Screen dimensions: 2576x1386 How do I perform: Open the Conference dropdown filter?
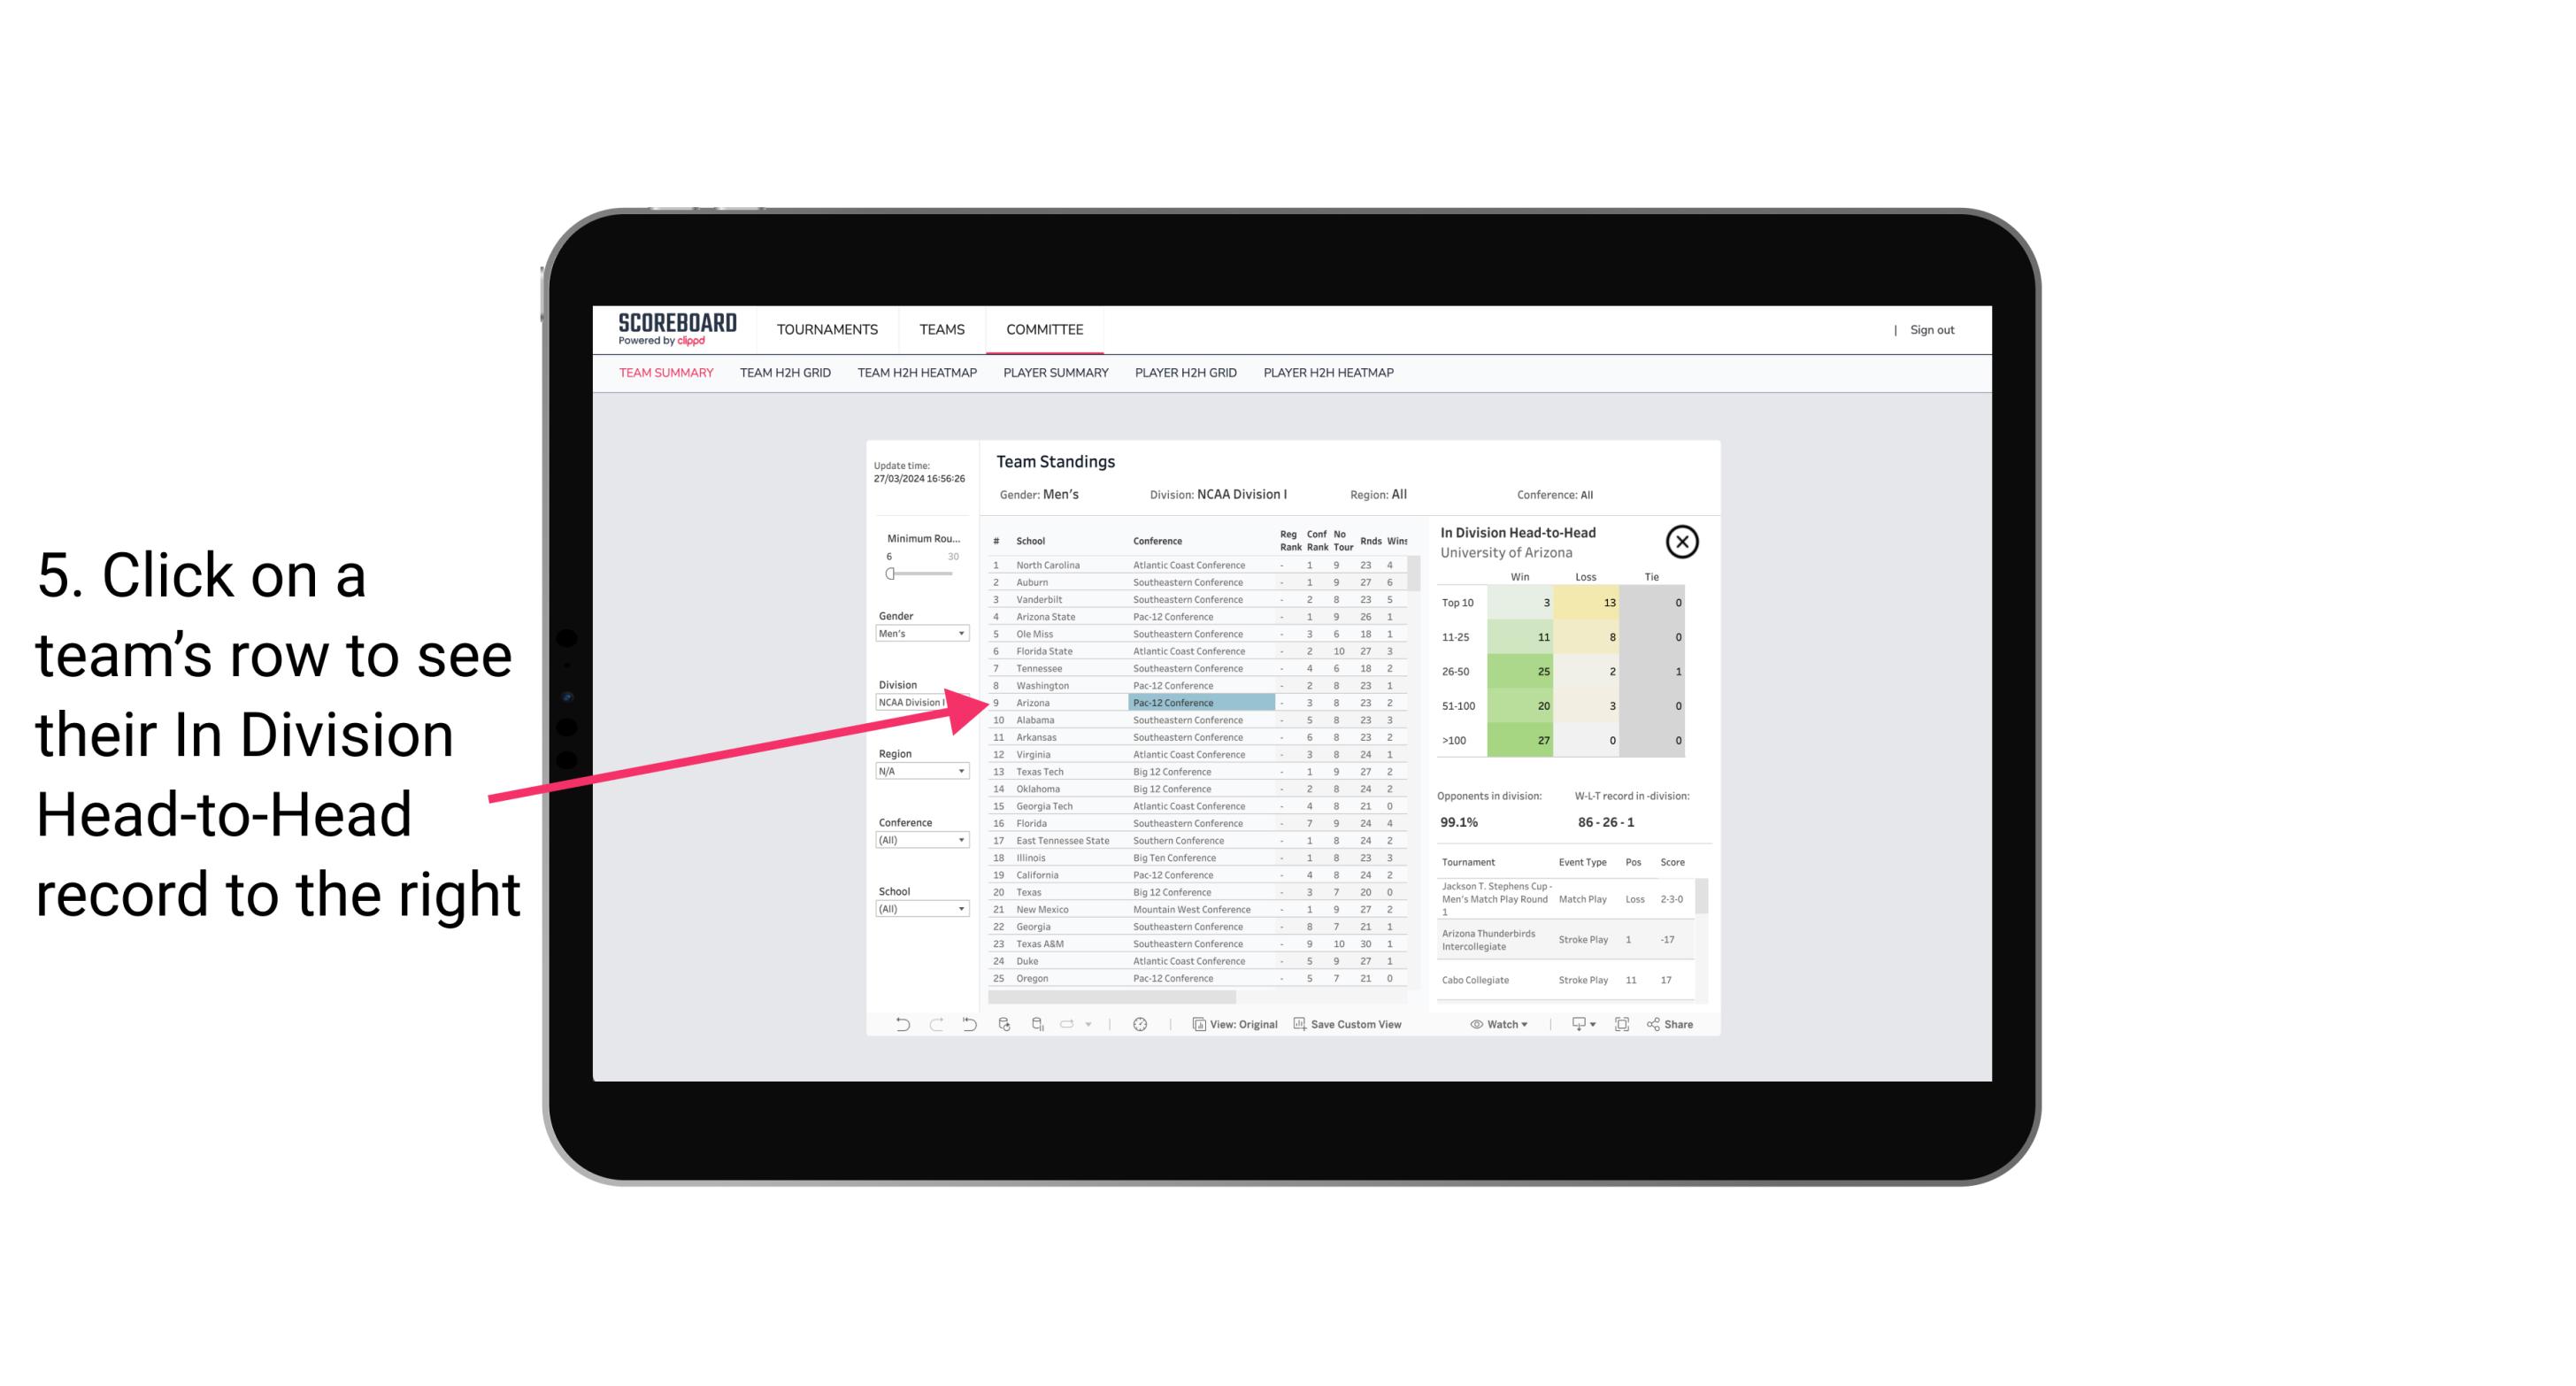923,840
